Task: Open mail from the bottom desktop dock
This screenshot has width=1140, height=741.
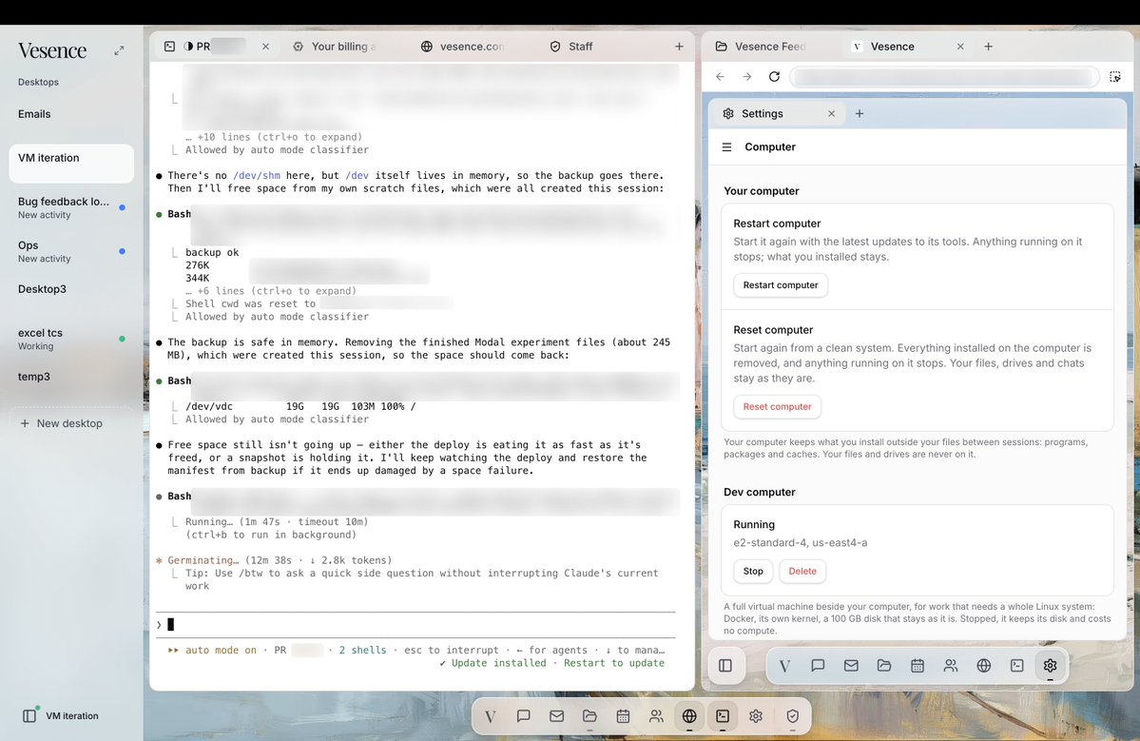Action: [556, 716]
